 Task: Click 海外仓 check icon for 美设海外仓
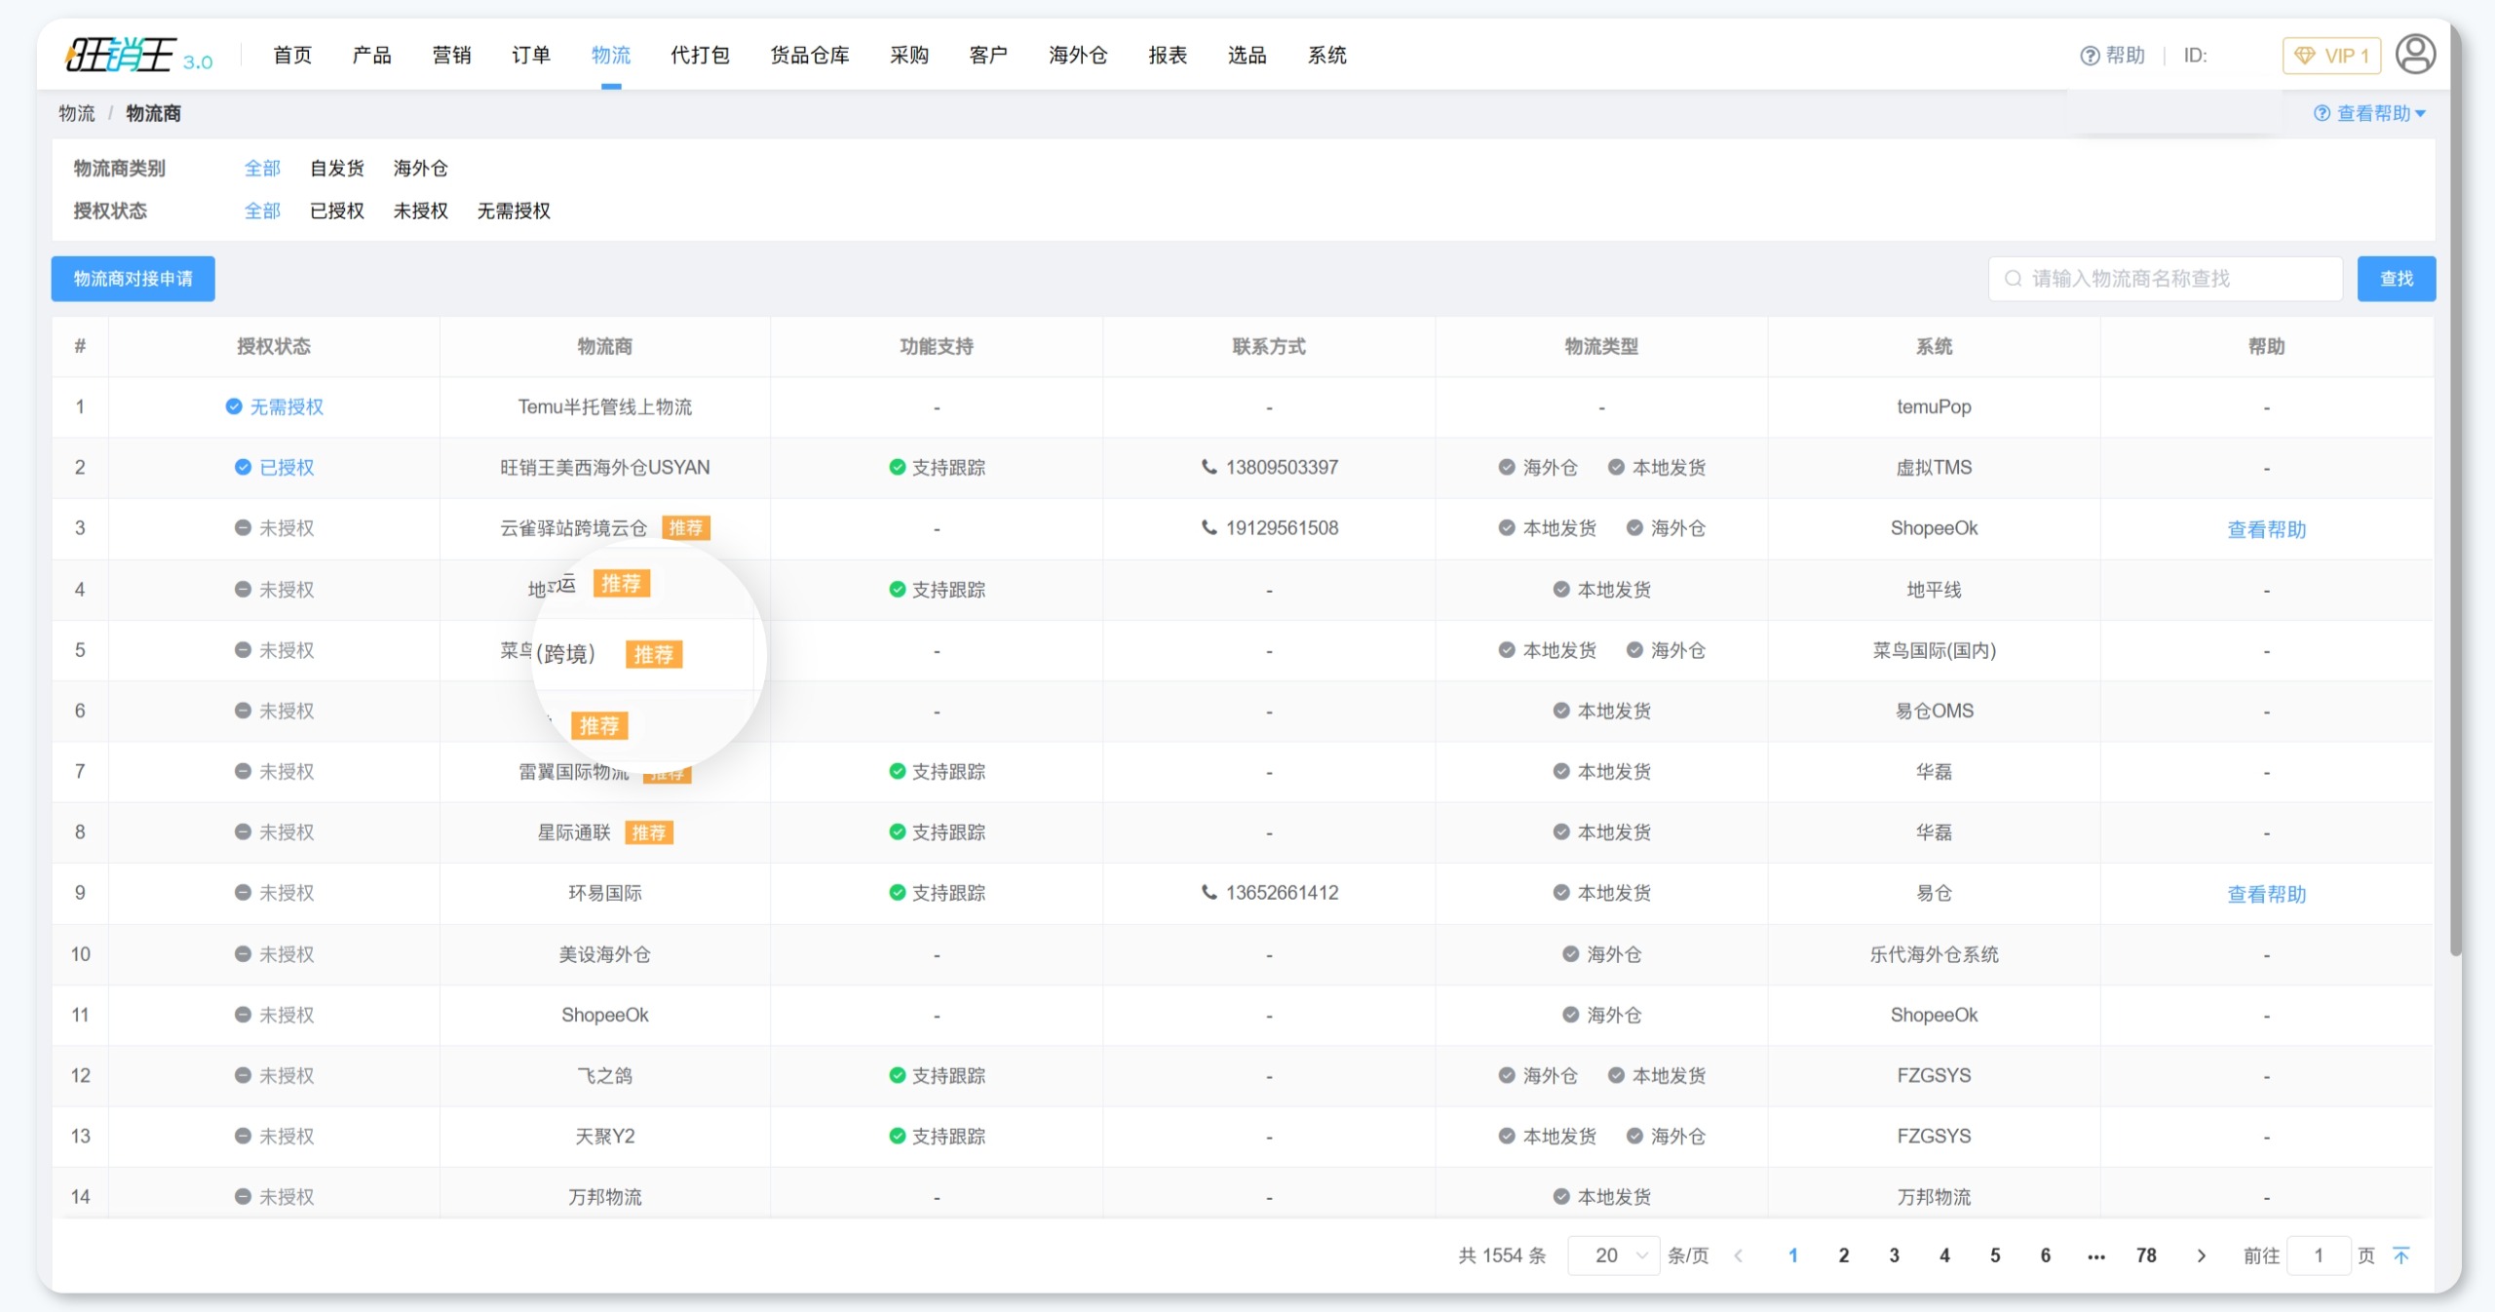click(x=1570, y=953)
